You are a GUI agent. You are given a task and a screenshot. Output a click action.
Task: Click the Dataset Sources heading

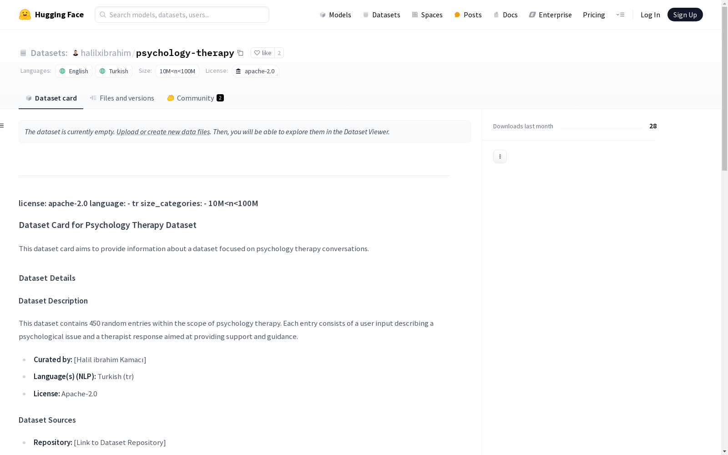(47, 420)
